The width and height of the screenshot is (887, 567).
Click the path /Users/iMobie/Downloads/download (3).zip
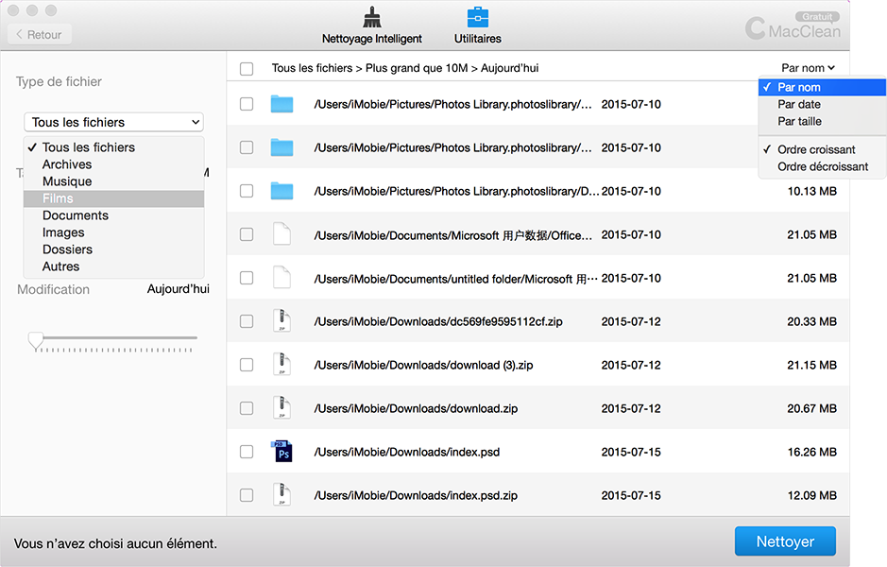[424, 365]
